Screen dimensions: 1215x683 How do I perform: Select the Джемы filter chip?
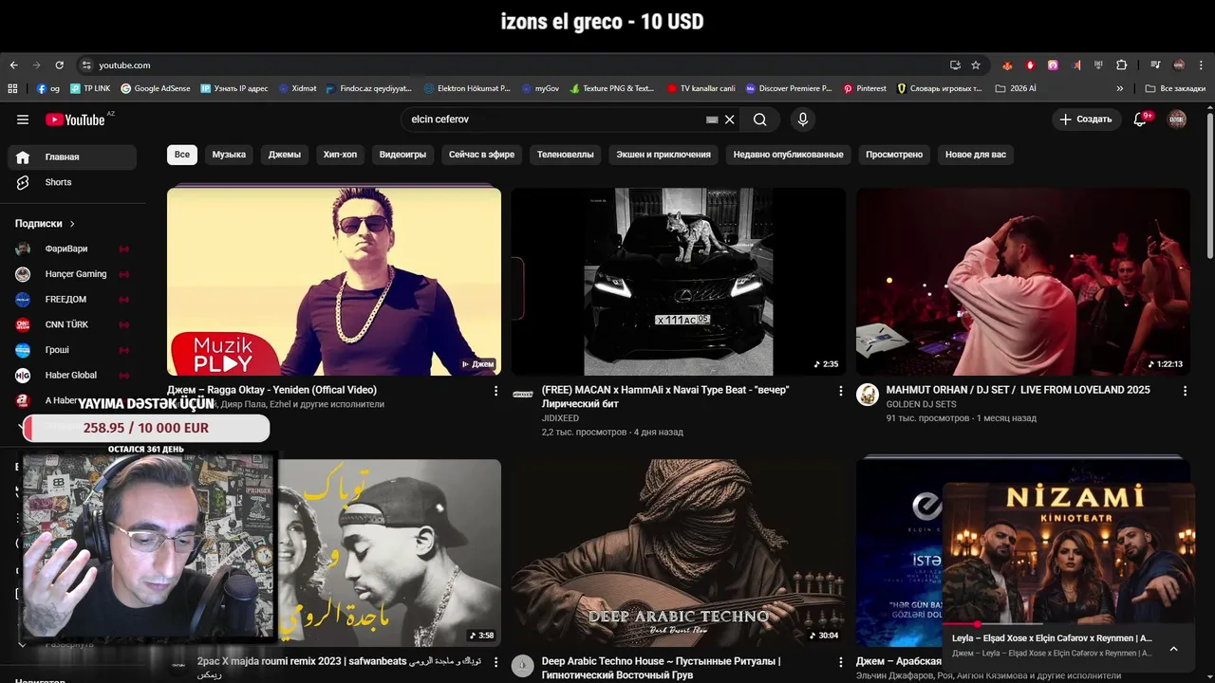[285, 155]
